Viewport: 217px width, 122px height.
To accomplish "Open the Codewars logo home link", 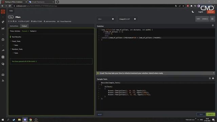I will (3, 12).
